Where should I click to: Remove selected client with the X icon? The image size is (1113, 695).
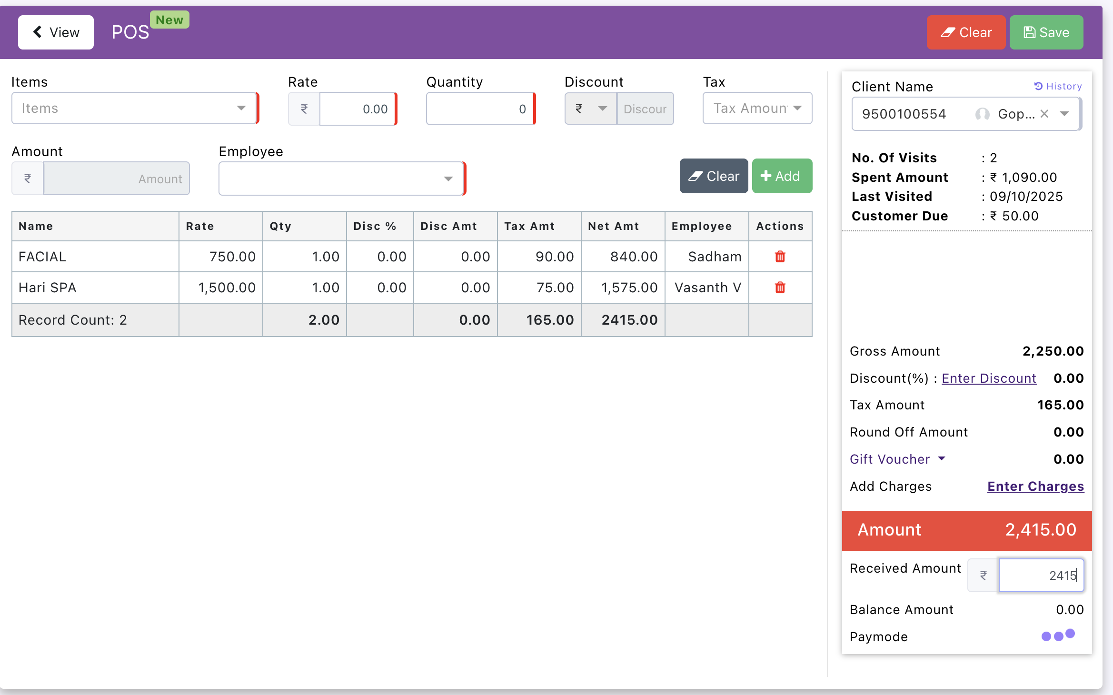pos(1044,114)
